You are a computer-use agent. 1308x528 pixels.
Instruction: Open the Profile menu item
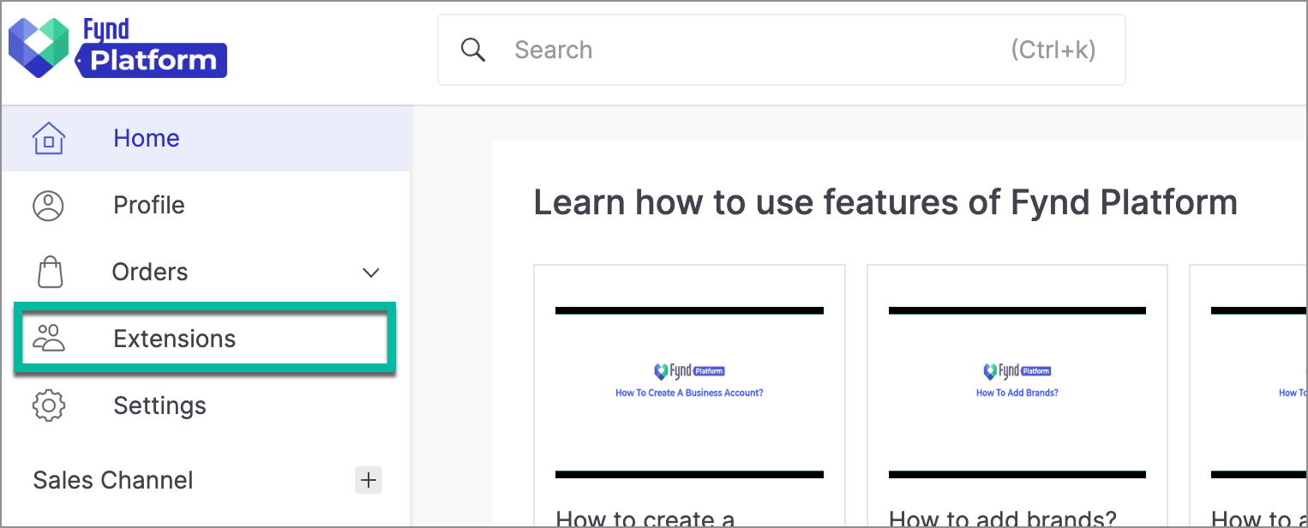tap(206, 205)
